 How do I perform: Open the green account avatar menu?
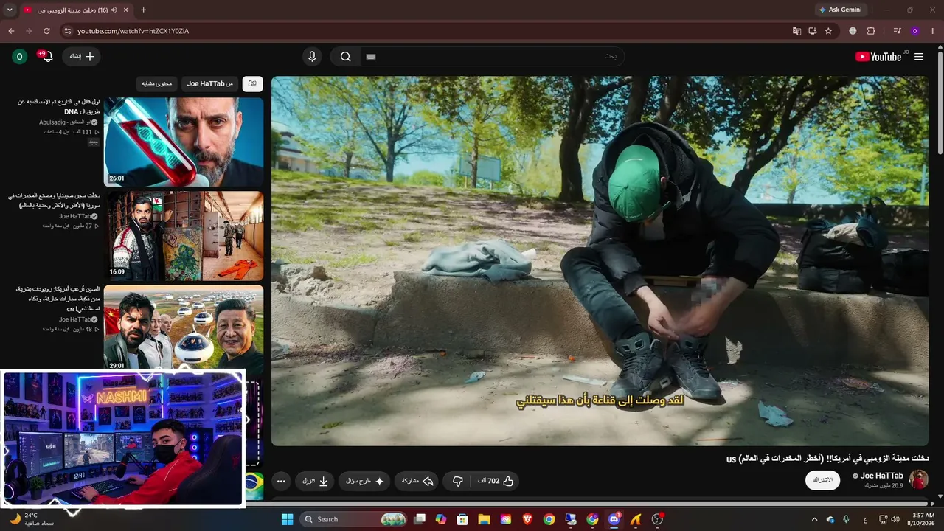pyautogui.click(x=20, y=57)
